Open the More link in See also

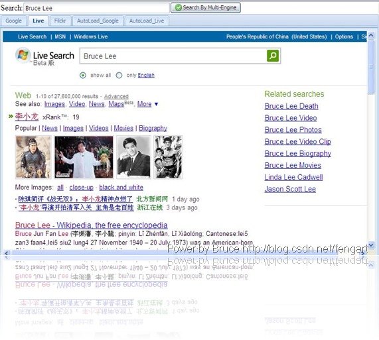point(144,104)
